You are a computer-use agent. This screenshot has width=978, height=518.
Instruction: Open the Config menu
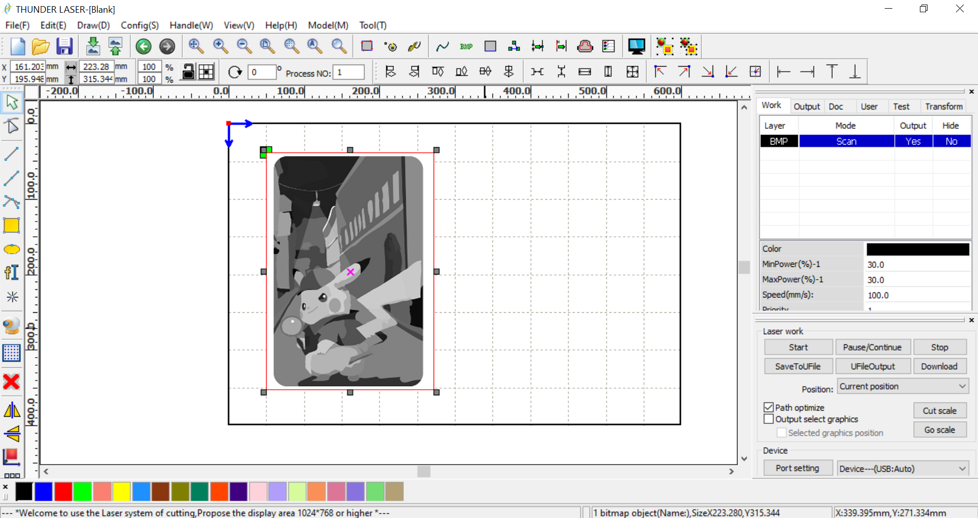click(x=139, y=25)
